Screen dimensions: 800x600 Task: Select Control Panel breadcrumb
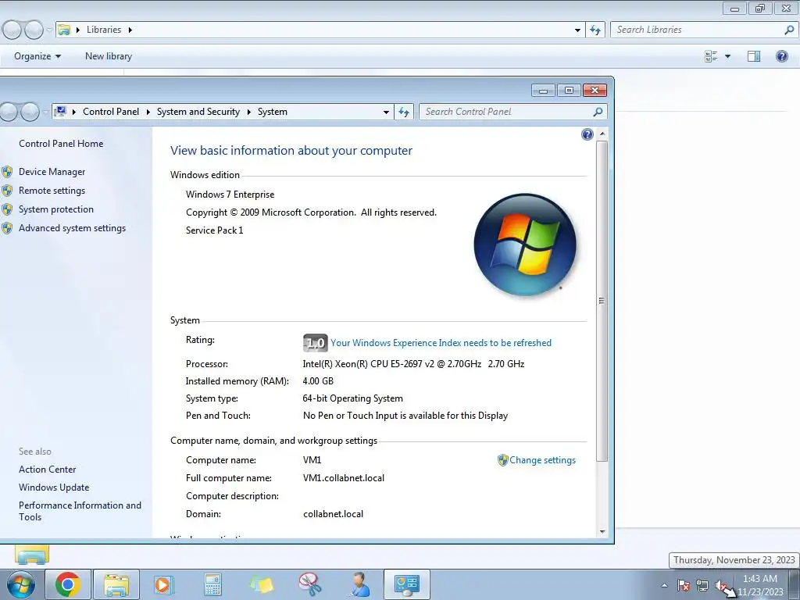pos(111,112)
